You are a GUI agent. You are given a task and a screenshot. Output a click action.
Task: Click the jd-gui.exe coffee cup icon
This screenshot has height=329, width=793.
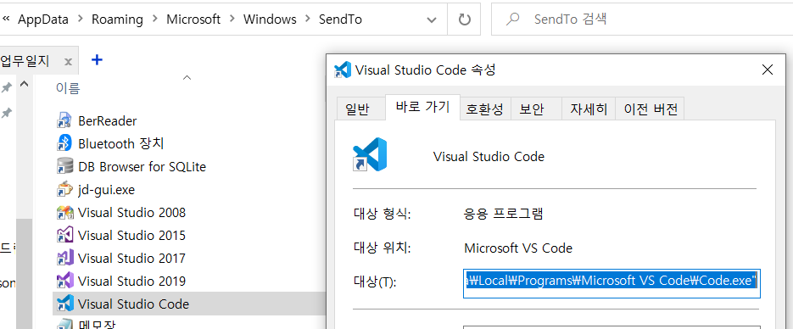pos(64,190)
